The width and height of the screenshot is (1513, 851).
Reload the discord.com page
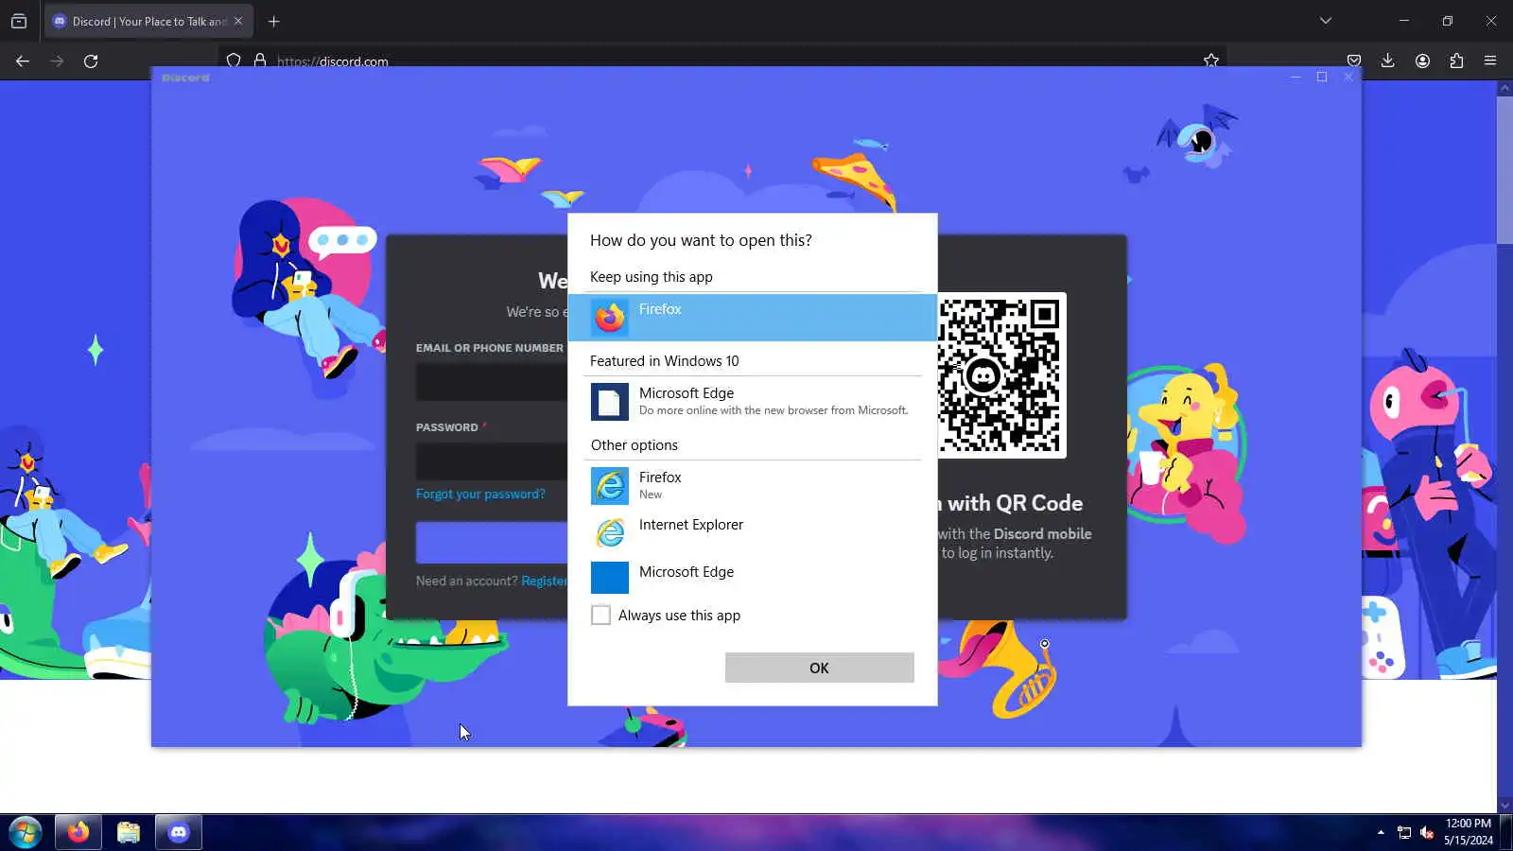pyautogui.click(x=91, y=61)
